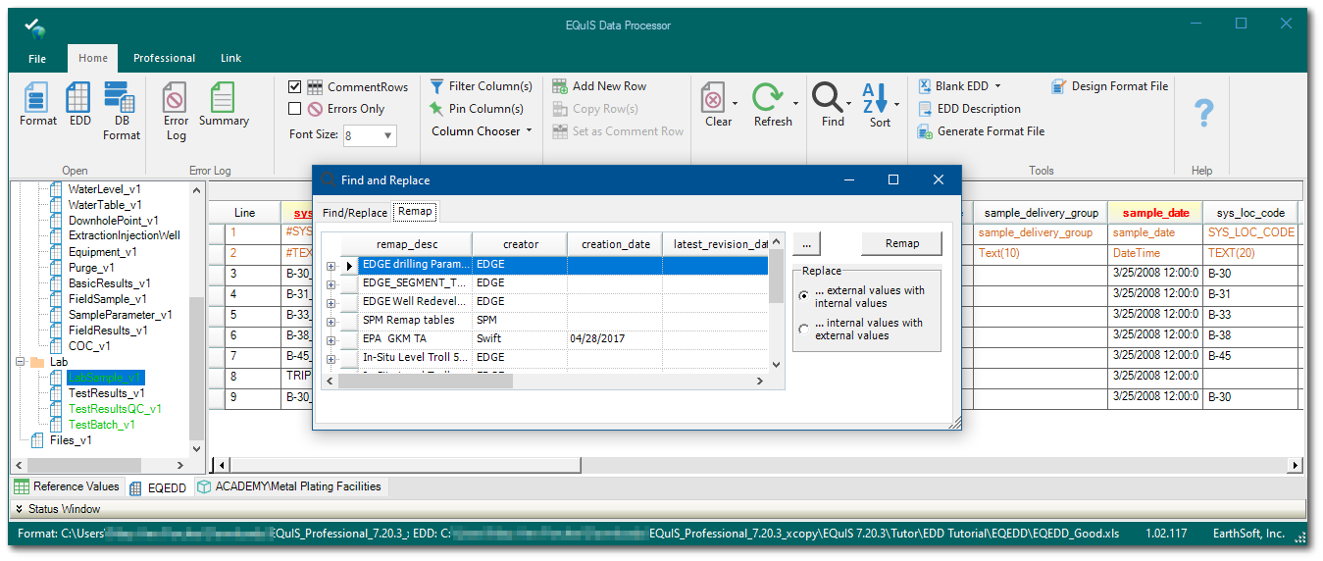Uncheck the CommentRows checkbox
Viewport: 1323px width, 561px height.
(295, 87)
